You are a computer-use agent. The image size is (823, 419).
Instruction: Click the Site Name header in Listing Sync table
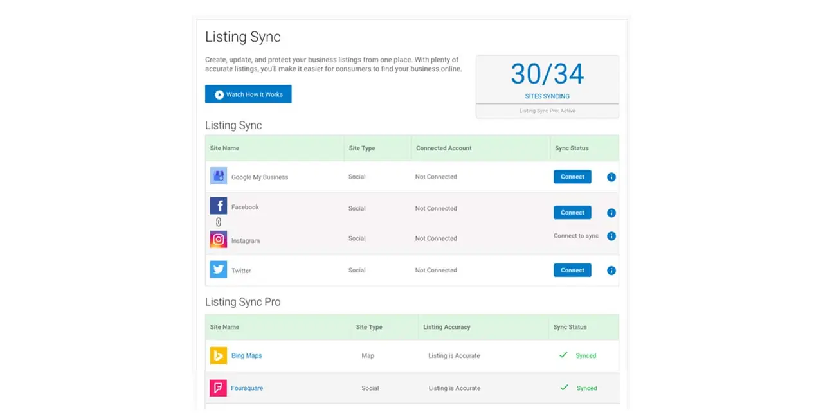tap(224, 148)
